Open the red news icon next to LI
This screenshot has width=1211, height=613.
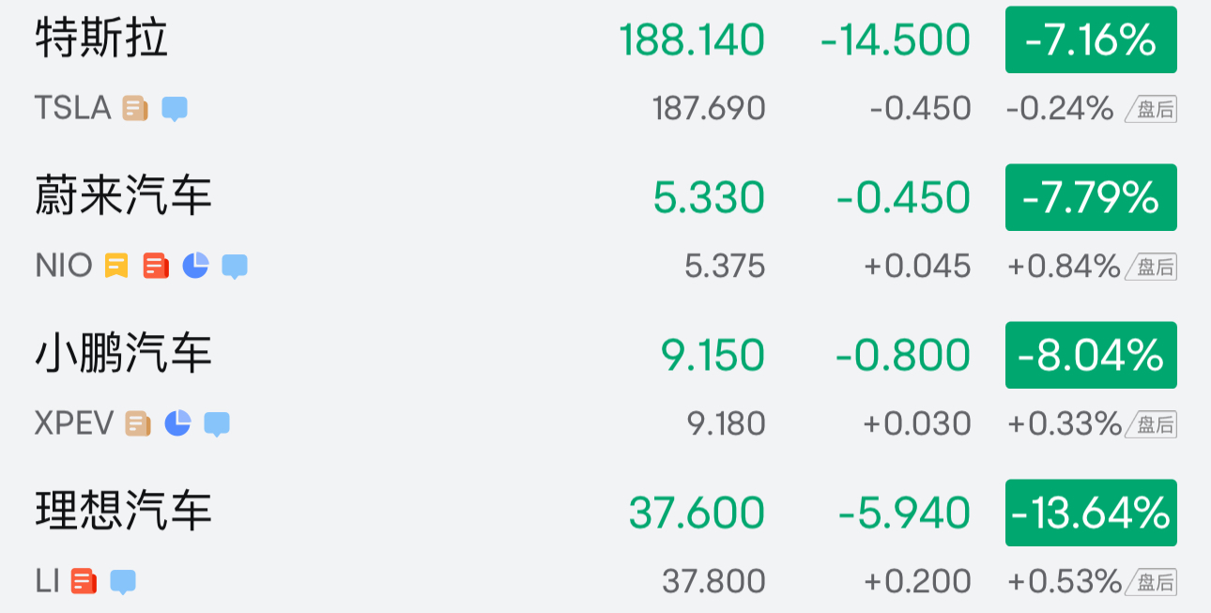tap(84, 582)
